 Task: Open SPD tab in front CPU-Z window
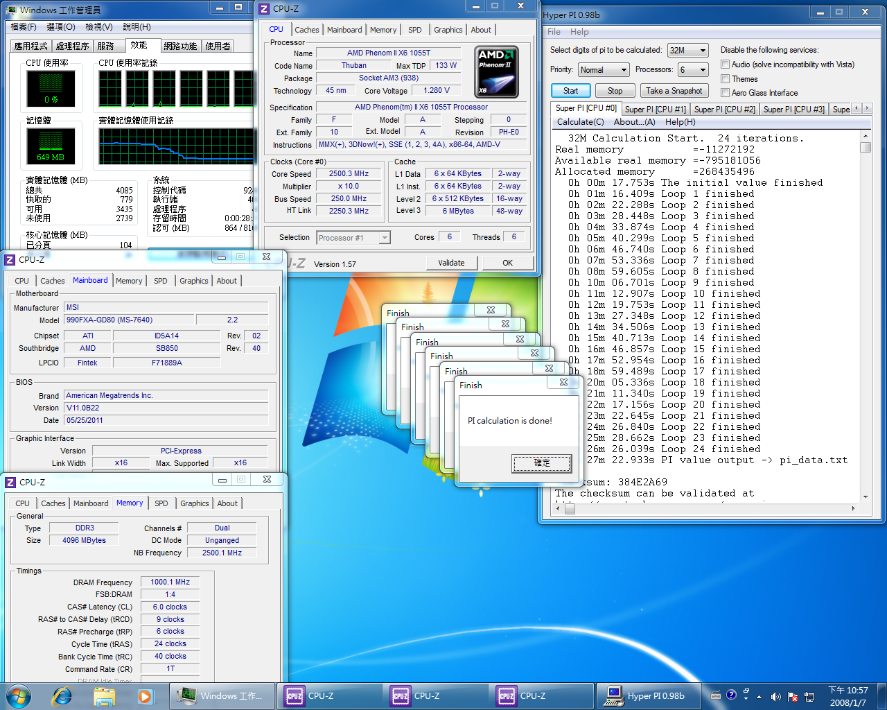(x=414, y=30)
